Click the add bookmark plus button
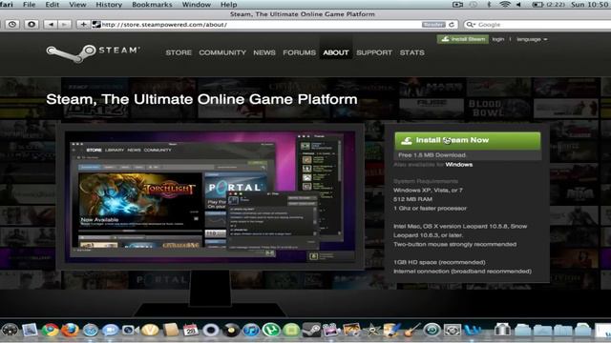611x343 pixels. pos(83,25)
